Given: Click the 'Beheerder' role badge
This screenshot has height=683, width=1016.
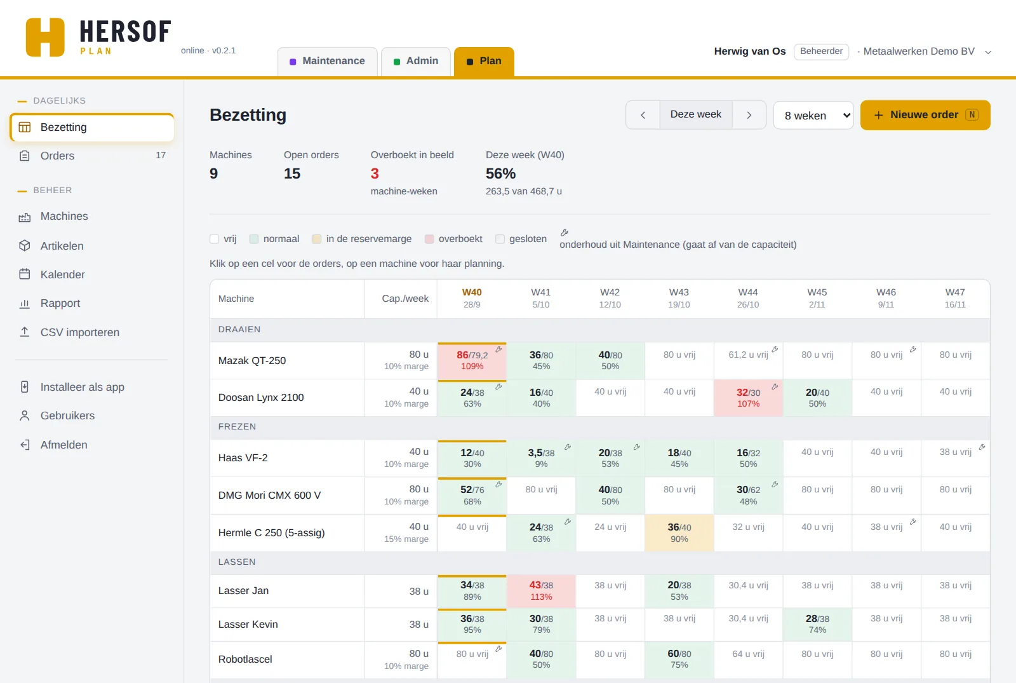Looking at the screenshot, I should (x=821, y=51).
